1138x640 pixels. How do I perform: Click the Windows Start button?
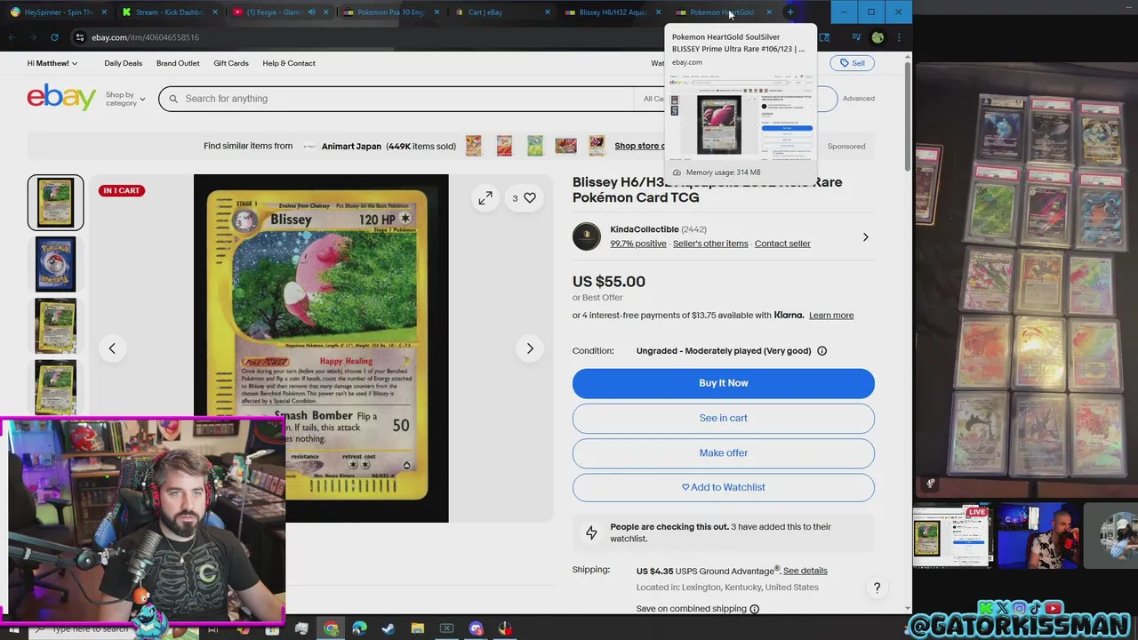point(13,629)
